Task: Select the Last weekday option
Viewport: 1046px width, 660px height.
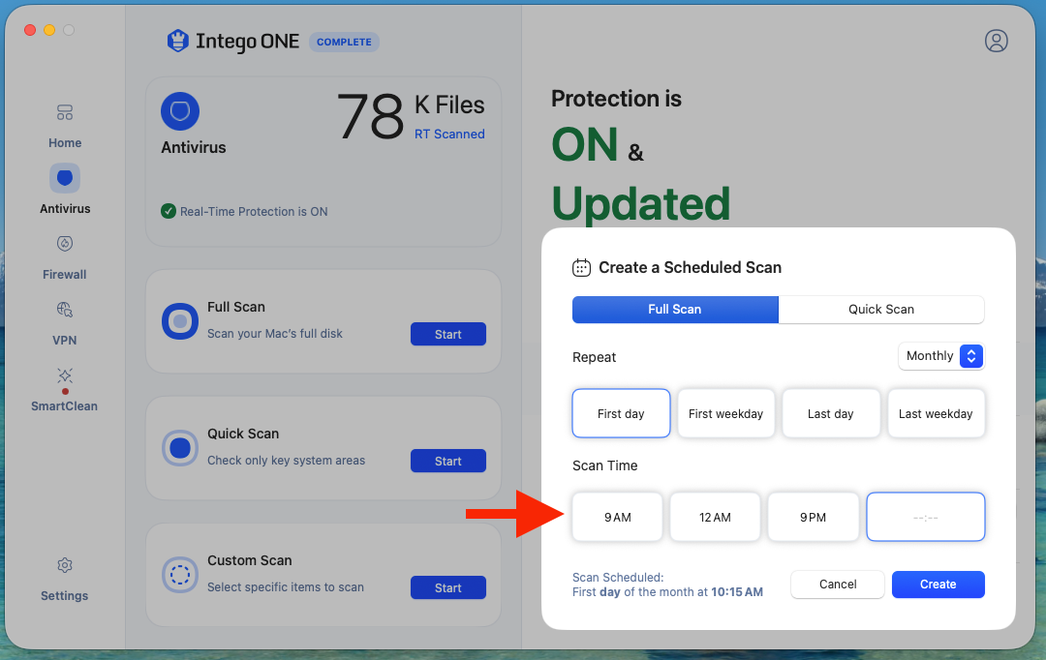Action: pyautogui.click(x=936, y=413)
